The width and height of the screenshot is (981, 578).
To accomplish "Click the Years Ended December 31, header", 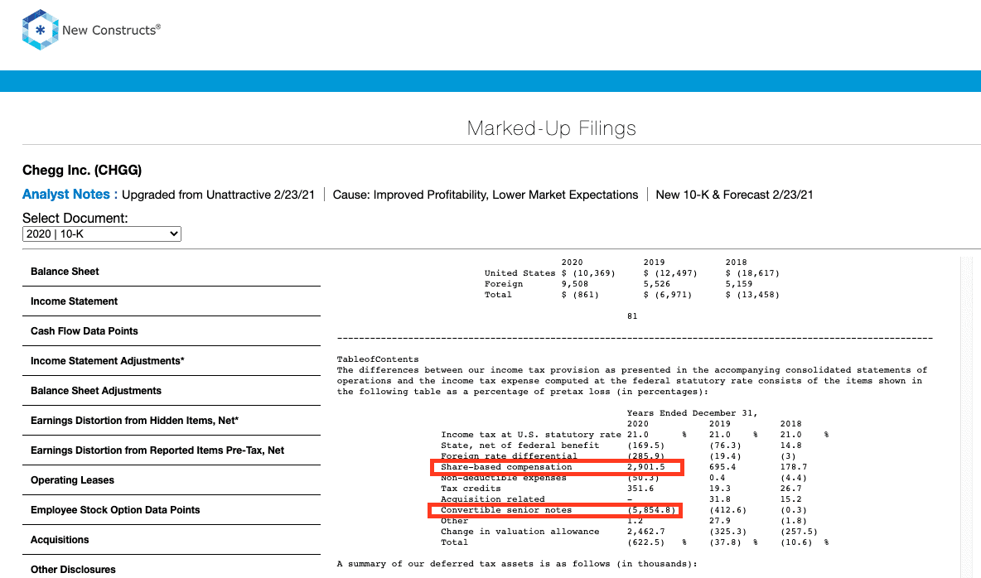I will click(692, 413).
